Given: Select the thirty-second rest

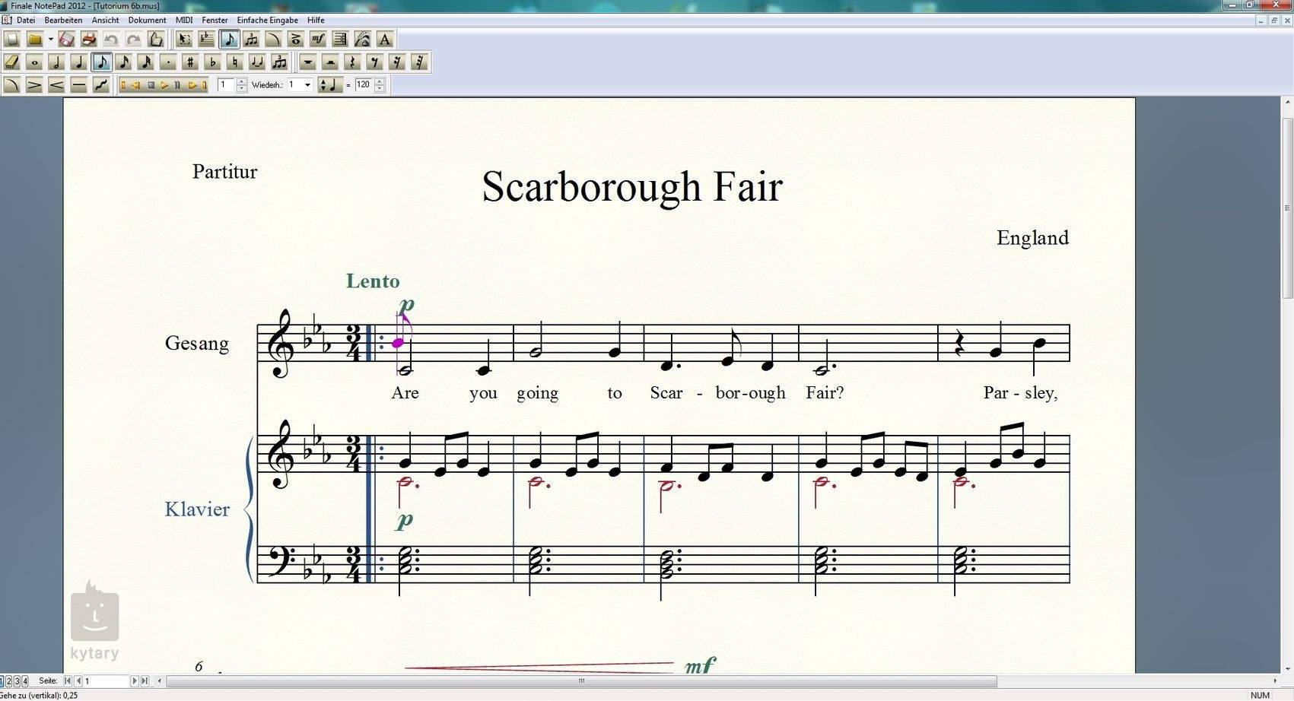Looking at the screenshot, I should (419, 62).
